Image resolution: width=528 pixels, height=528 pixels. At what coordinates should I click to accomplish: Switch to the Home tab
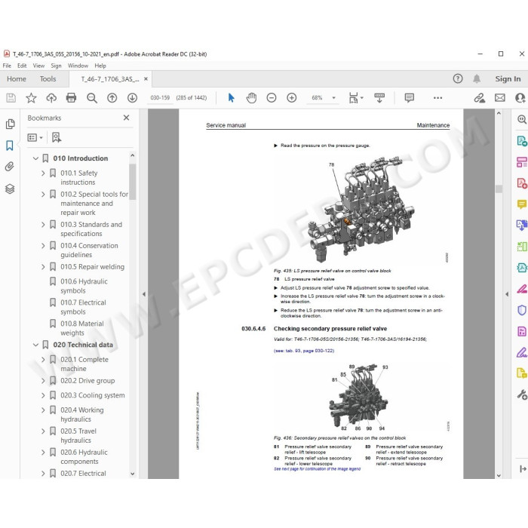[x=16, y=78]
